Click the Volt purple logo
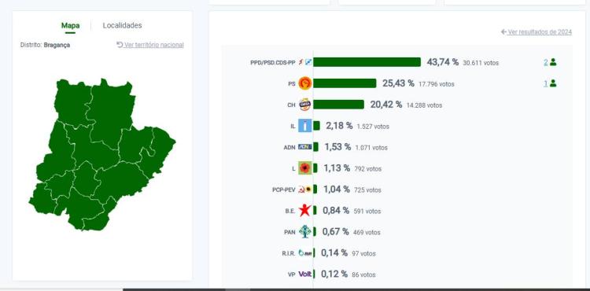The image size is (590, 291). [x=304, y=274]
